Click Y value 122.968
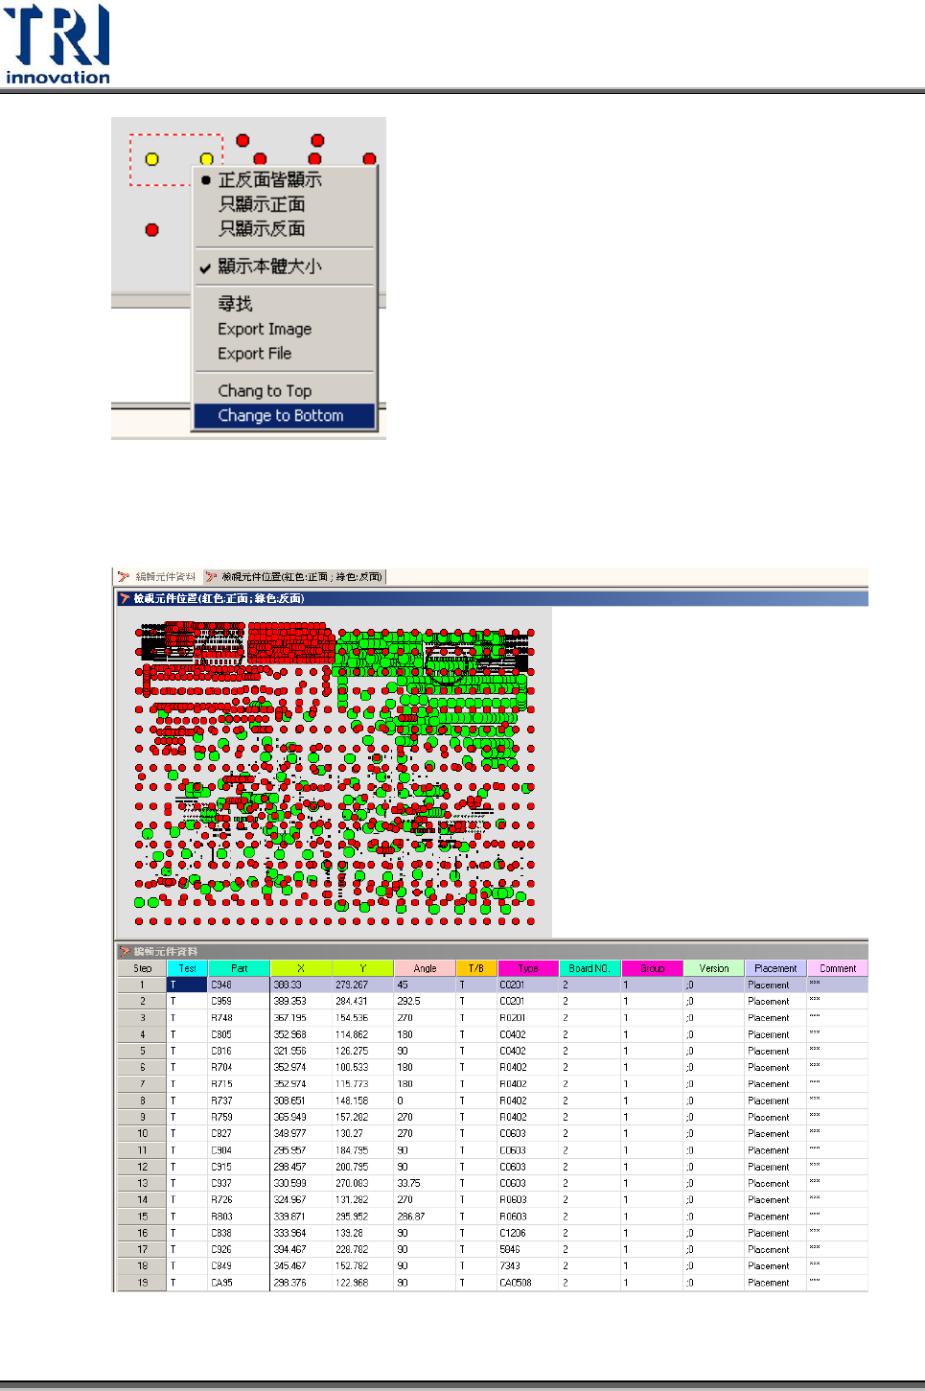925x1391 pixels. pyautogui.click(x=362, y=1283)
